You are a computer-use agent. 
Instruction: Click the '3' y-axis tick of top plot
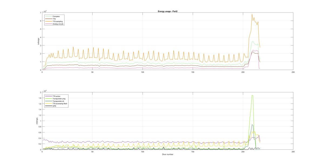coord(40,45)
